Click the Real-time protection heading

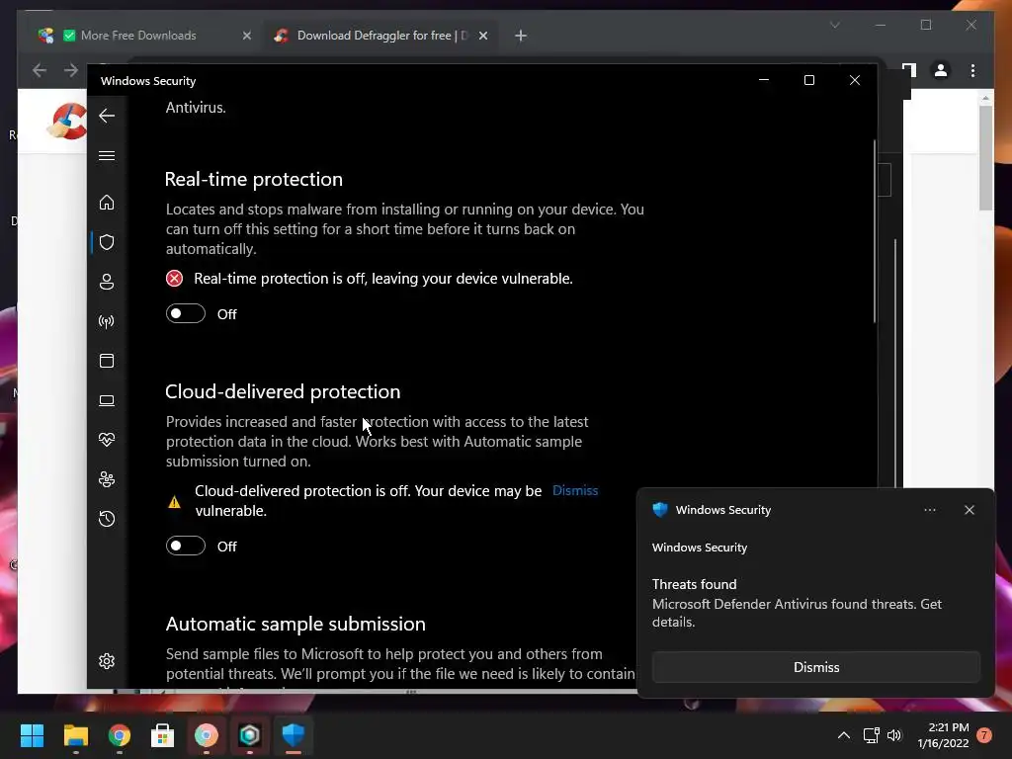point(254,179)
